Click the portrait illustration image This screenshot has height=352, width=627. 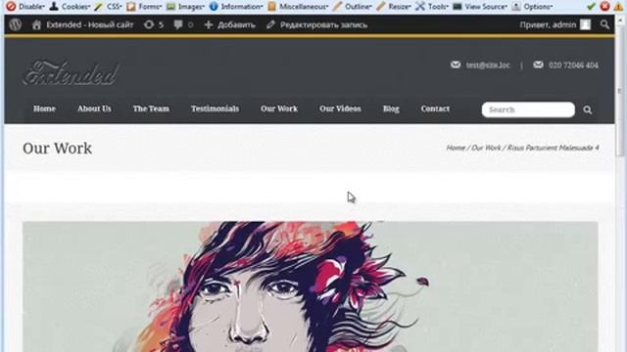coord(311,286)
